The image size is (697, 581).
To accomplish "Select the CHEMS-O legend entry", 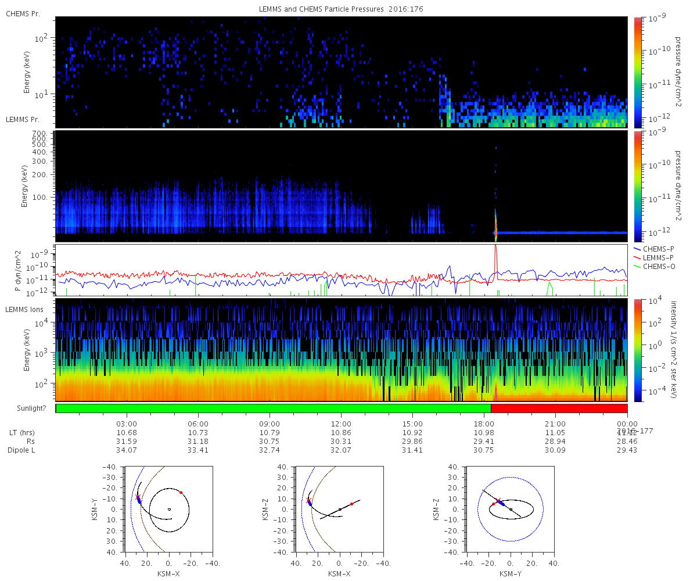I will tap(655, 266).
